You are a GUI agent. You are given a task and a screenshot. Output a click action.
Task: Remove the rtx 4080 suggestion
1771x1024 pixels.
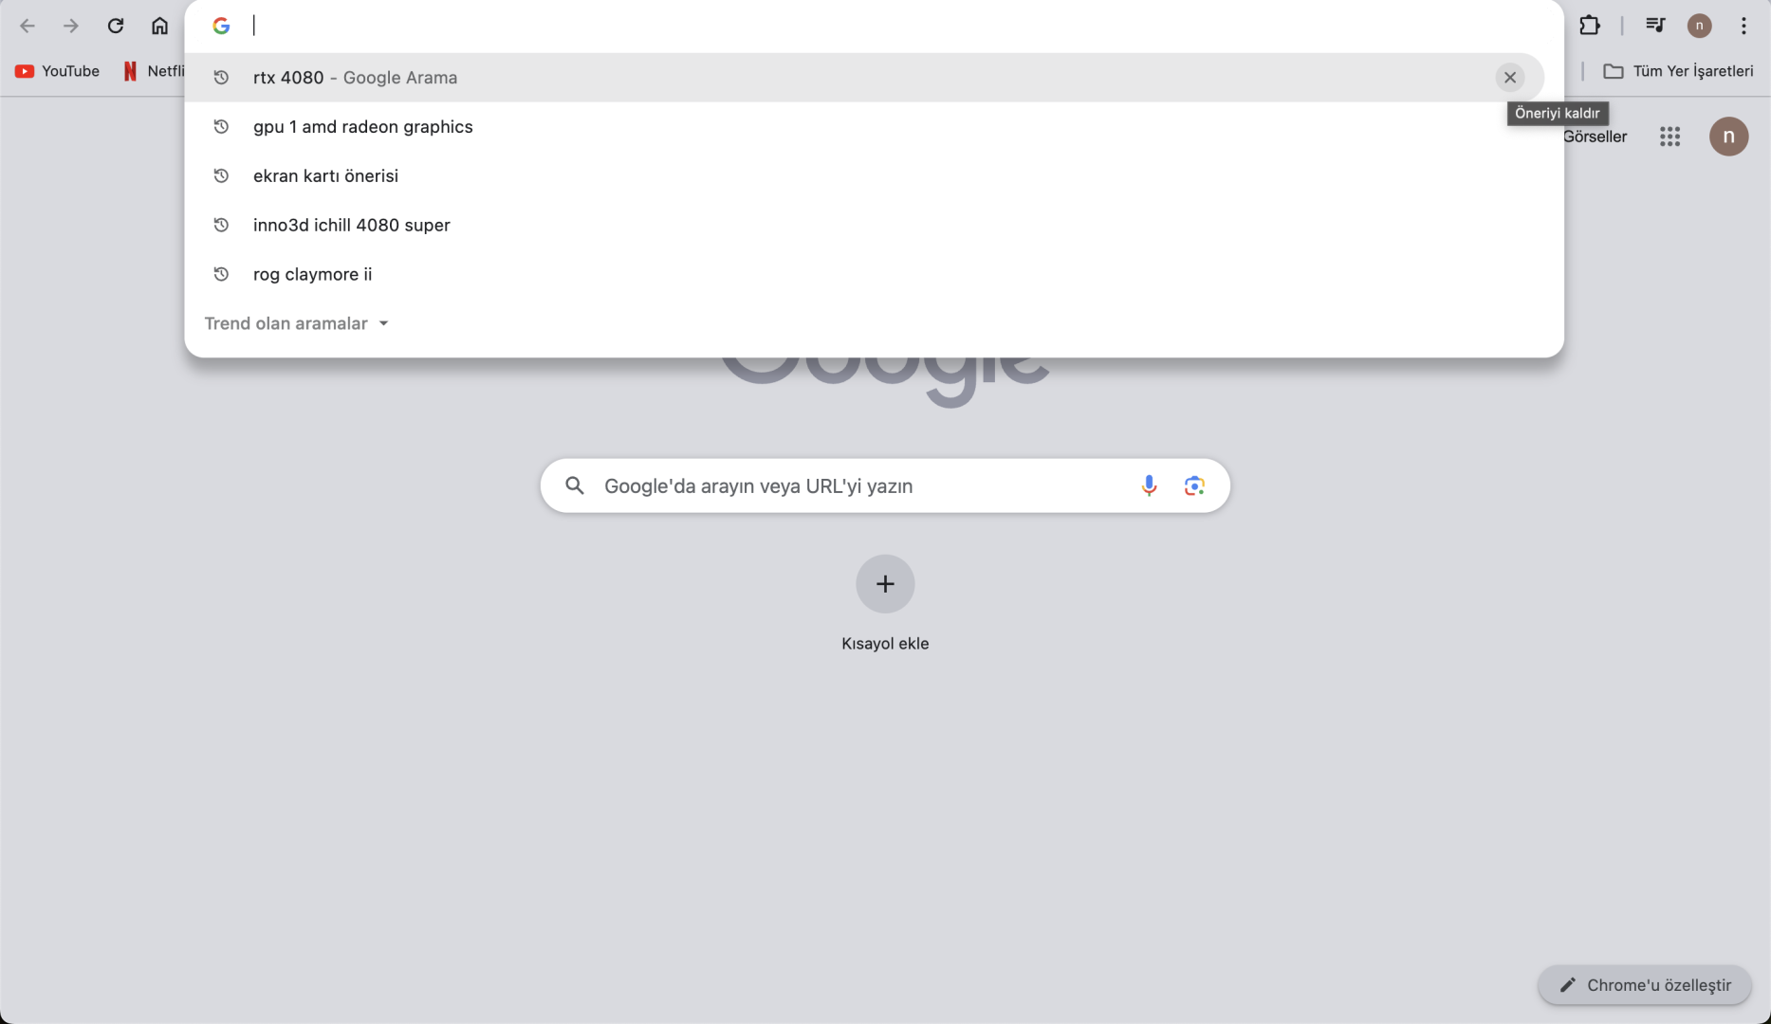pos(1510,78)
